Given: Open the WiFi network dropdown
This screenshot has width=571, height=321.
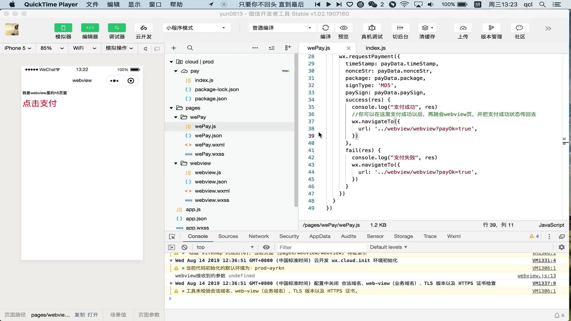Looking at the screenshot, I should [84, 48].
